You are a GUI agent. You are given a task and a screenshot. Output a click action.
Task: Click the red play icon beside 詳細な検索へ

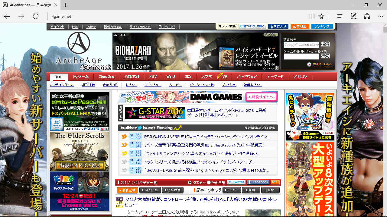point(309,64)
